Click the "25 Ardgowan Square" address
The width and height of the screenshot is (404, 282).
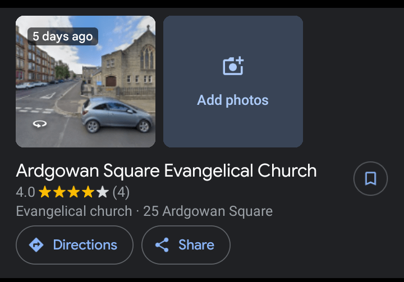[208, 211]
